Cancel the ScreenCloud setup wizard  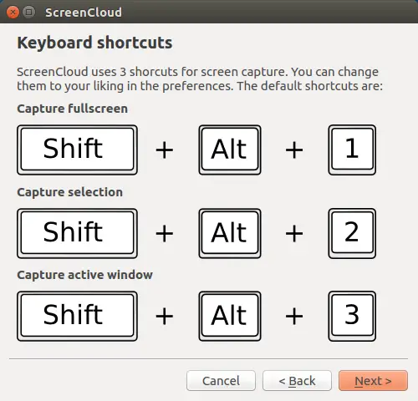click(x=221, y=380)
